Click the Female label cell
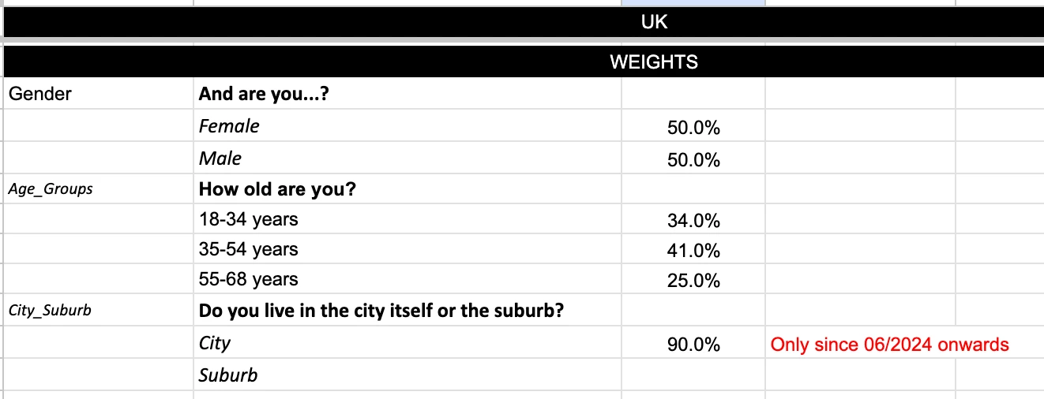 (407, 126)
